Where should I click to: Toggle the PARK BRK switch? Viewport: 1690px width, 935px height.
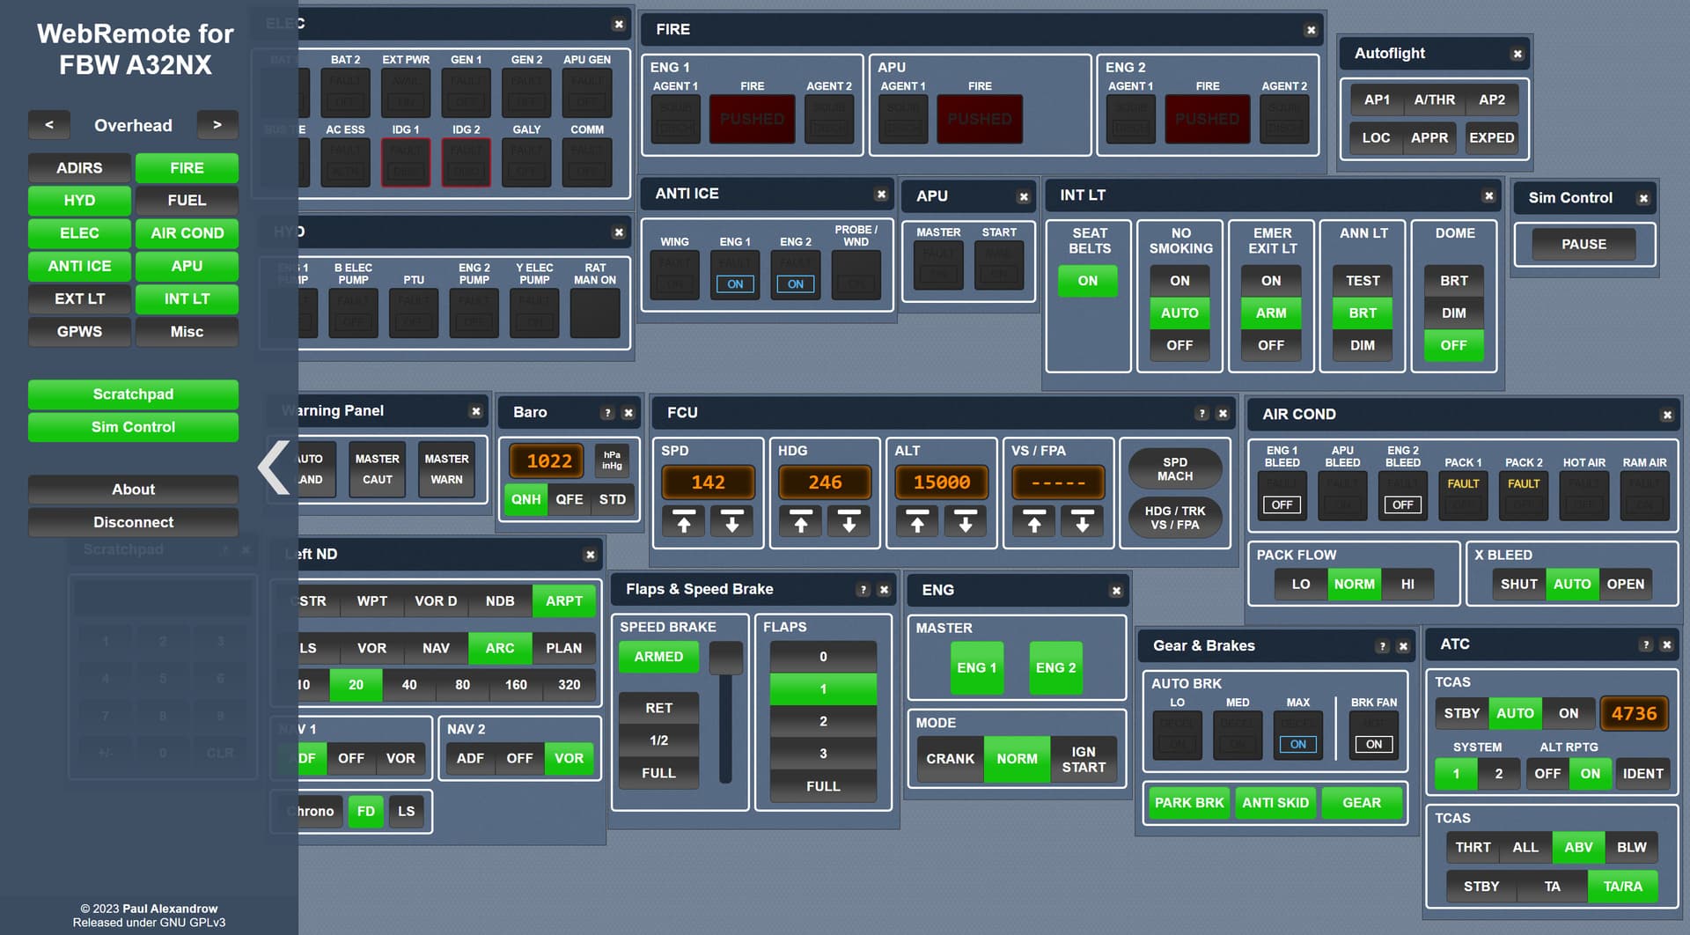[1188, 803]
